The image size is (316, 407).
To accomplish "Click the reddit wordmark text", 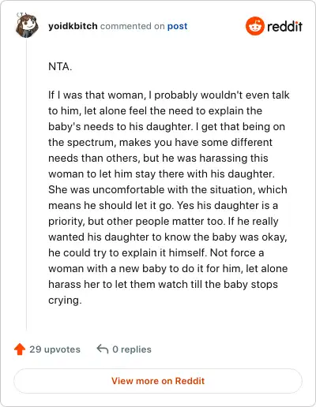I will [x=284, y=26].
